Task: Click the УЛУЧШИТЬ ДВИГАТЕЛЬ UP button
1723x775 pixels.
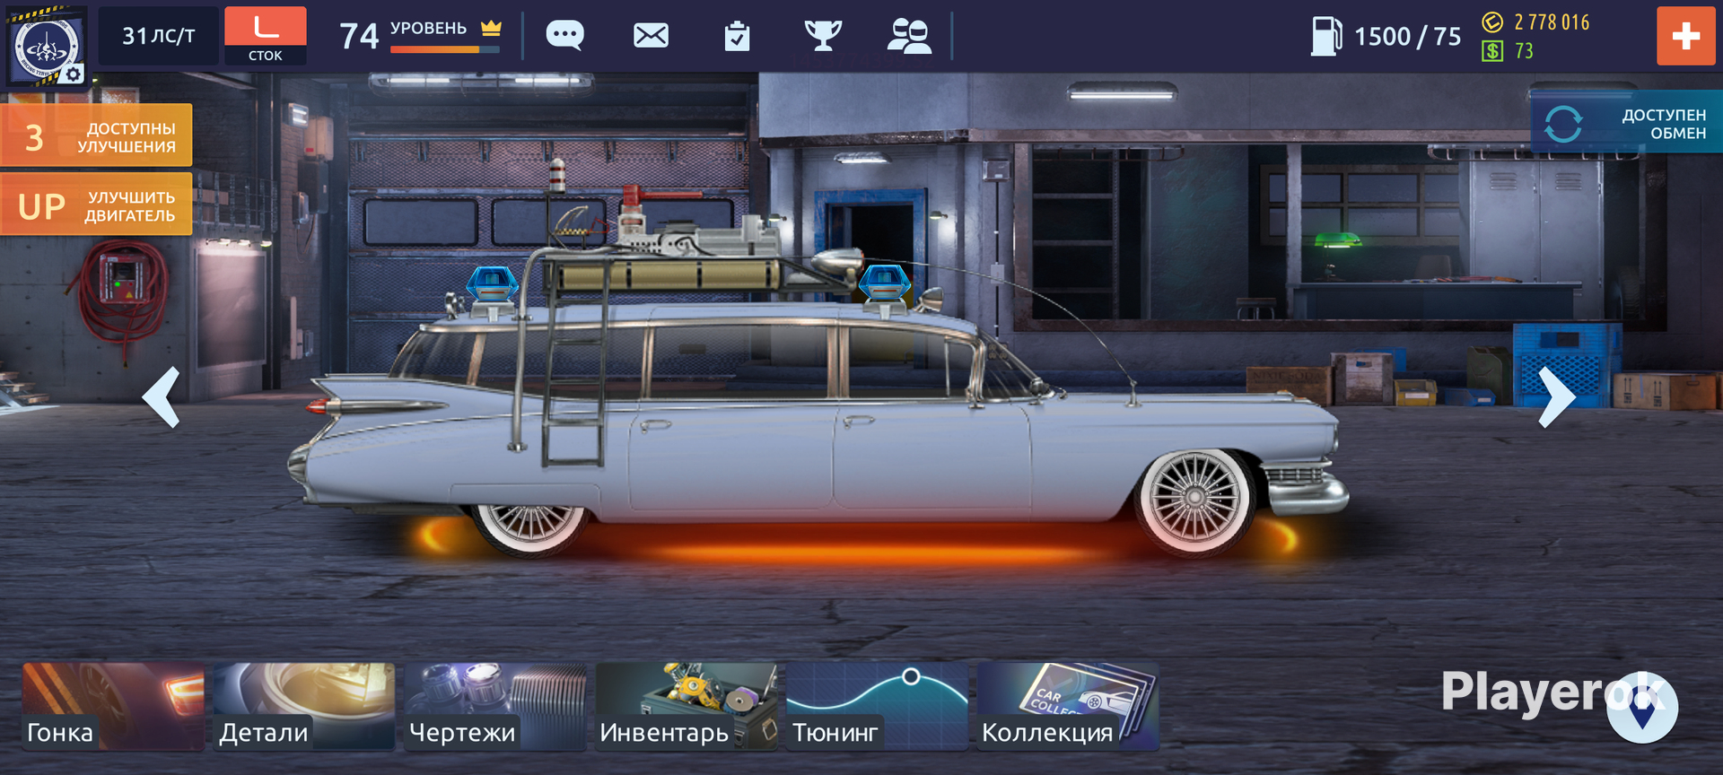Action: coord(96,205)
